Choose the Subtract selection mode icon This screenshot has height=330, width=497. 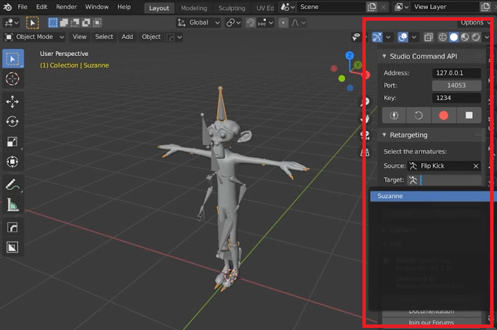tap(75, 23)
